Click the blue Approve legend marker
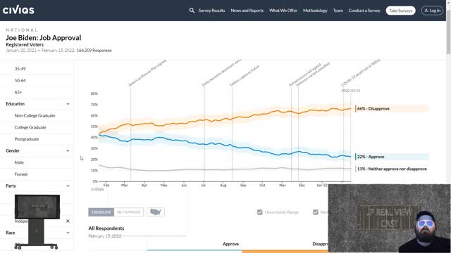This screenshot has height=253, width=451. pyautogui.click(x=355, y=157)
